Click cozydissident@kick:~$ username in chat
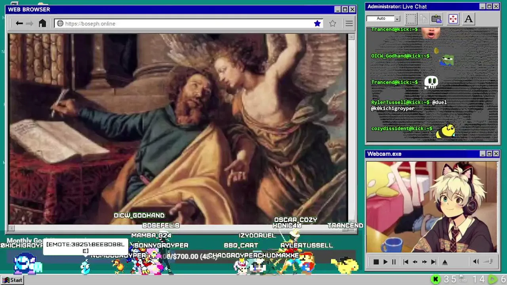Image resolution: width=507 pixels, height=285 pixels. [402, 129]
